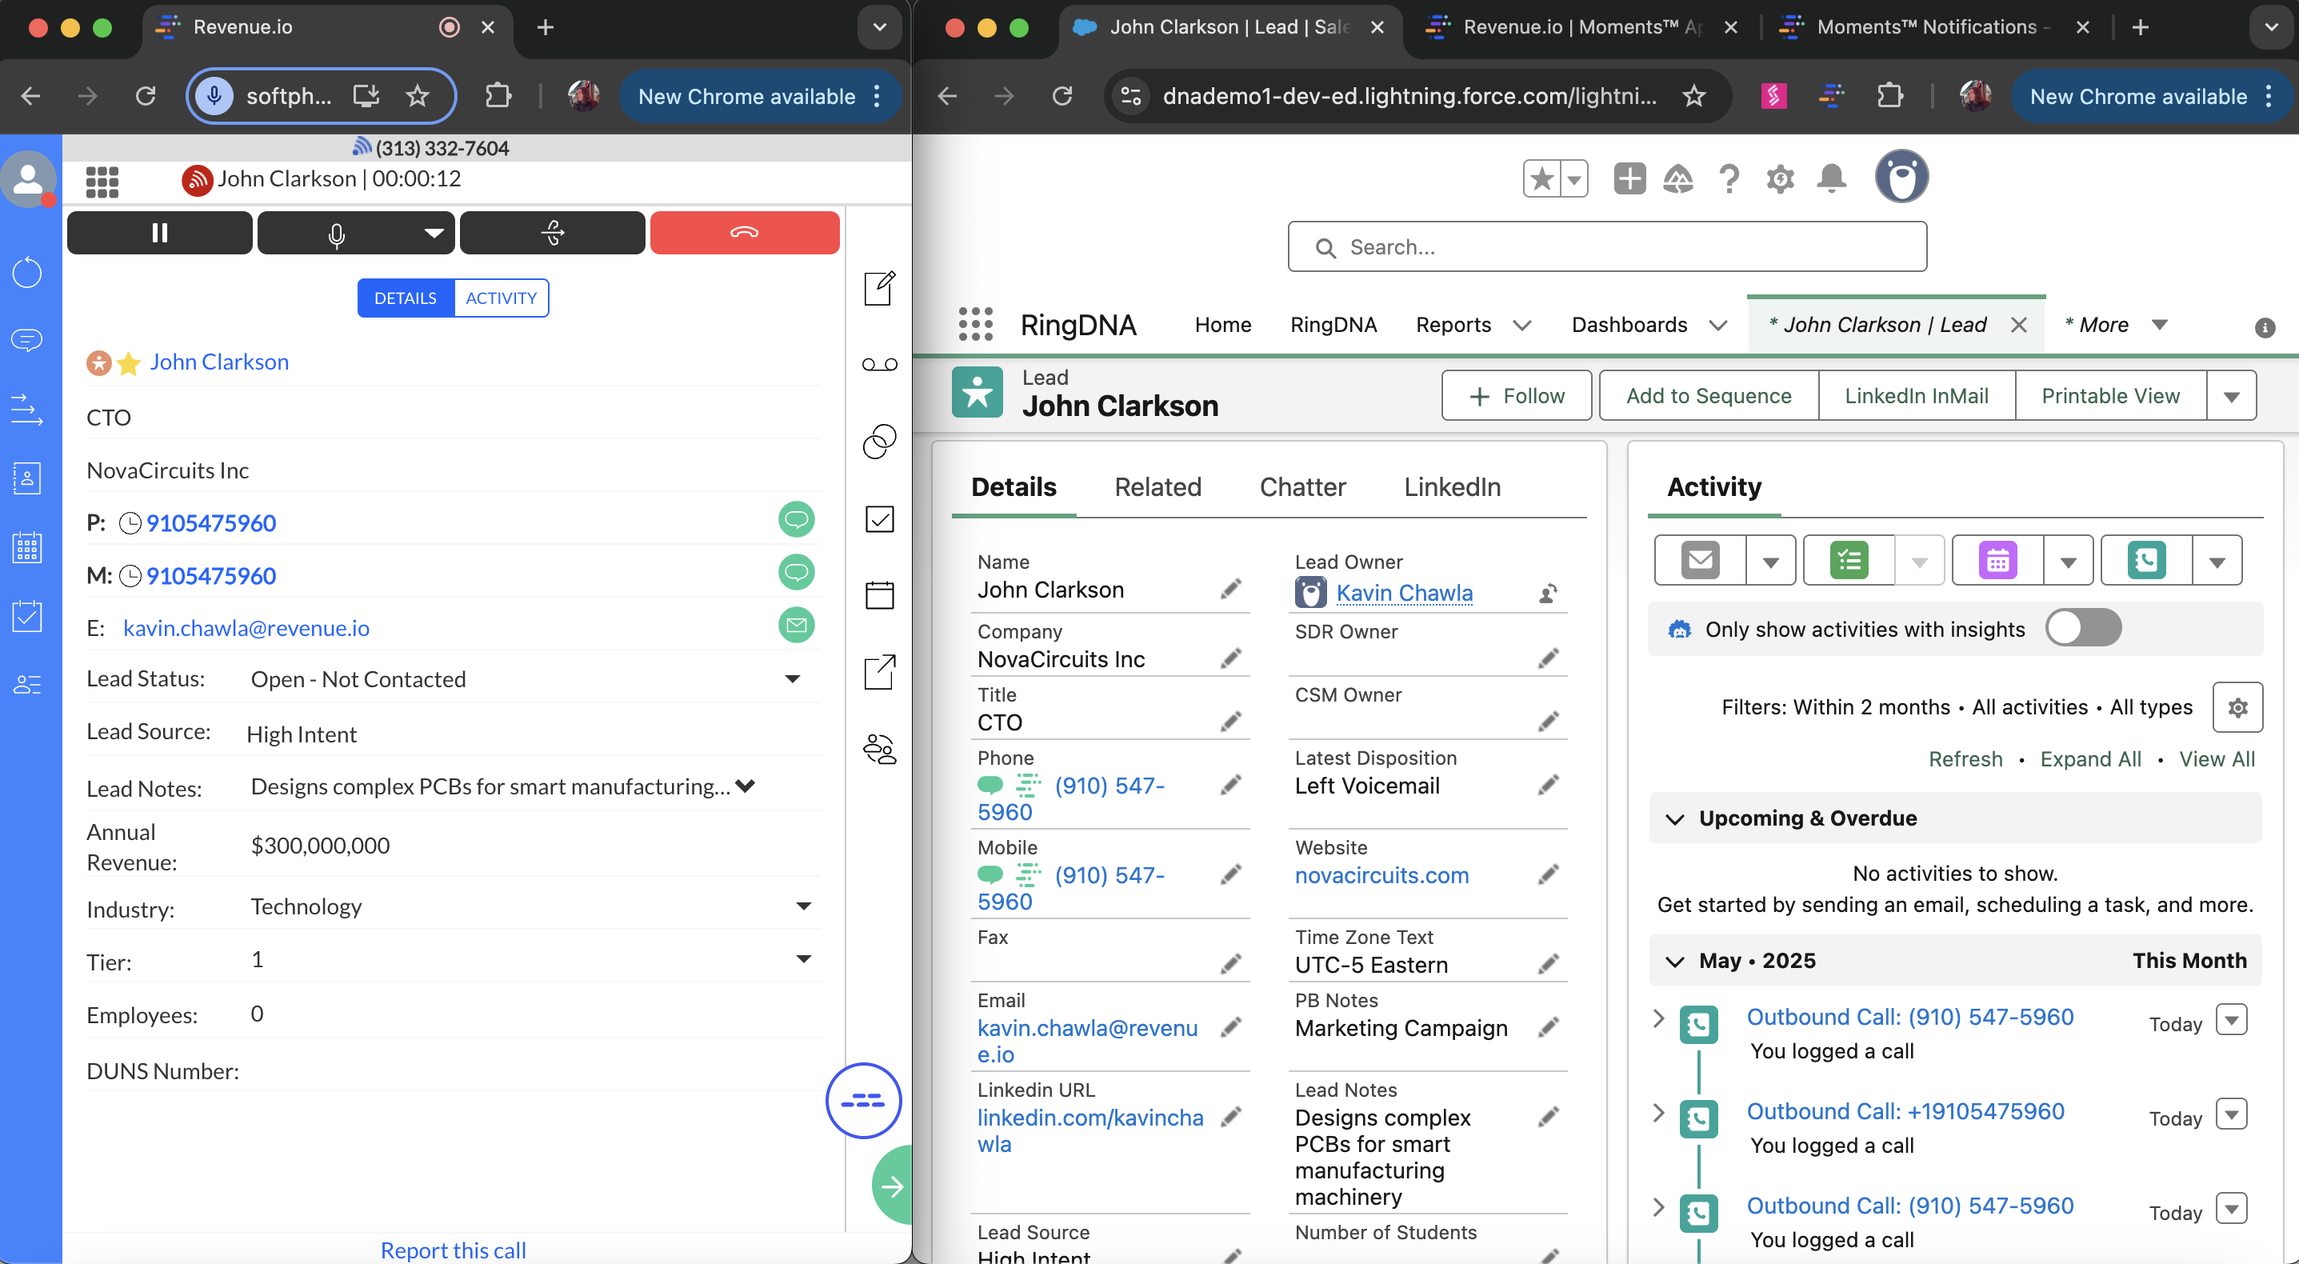Click the log a call icon in Activity
Image resolution: width=2299 pixels, height=1264 pixels.
[2145, 561]
